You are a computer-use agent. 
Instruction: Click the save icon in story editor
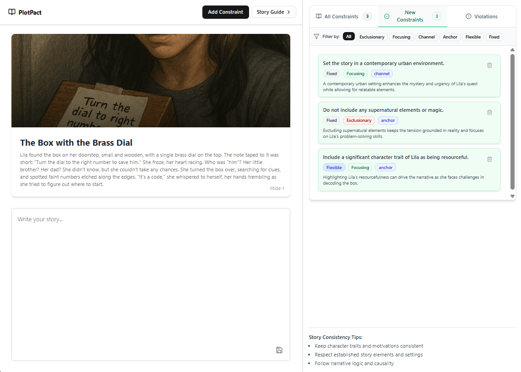click(279, 350)
